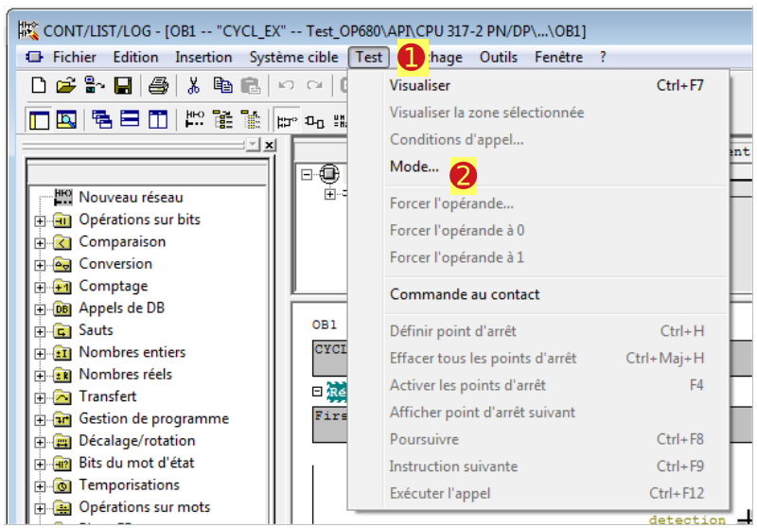Select Décalage/rotation tree item
This screenshot has height=528, width=757.
[137, 441]
